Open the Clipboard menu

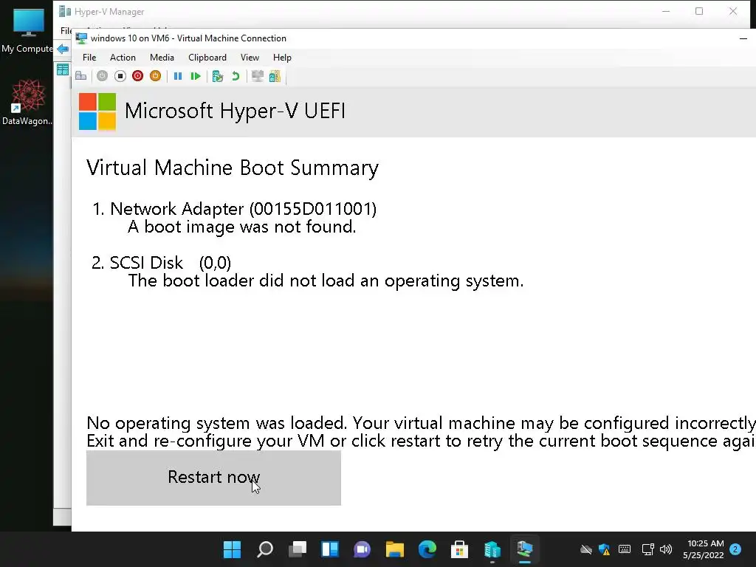point(207,58)
